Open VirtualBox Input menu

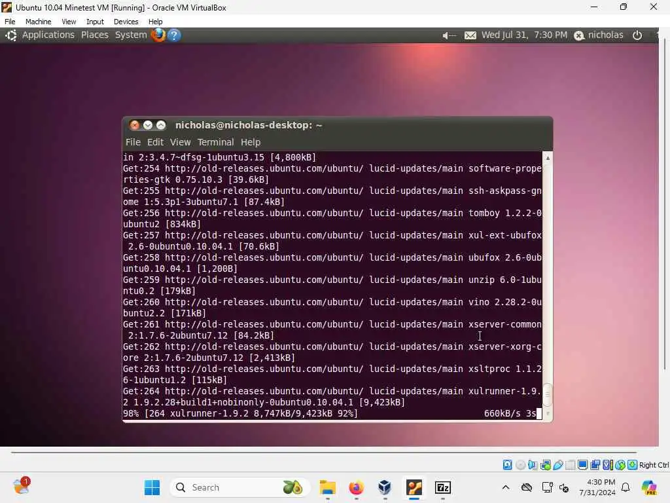pyautogui.click(x=95, y=22)
